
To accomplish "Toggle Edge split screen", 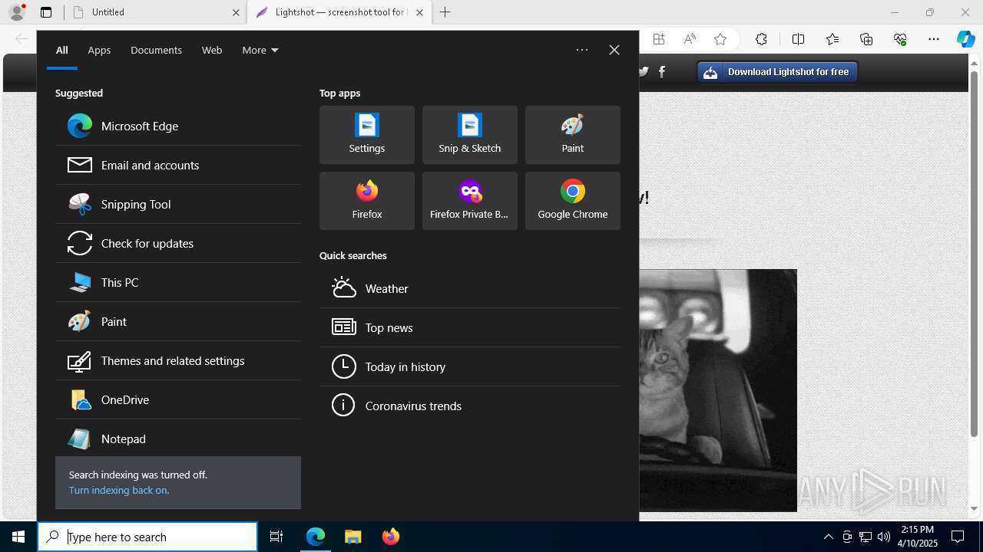I will pos(798,39).
